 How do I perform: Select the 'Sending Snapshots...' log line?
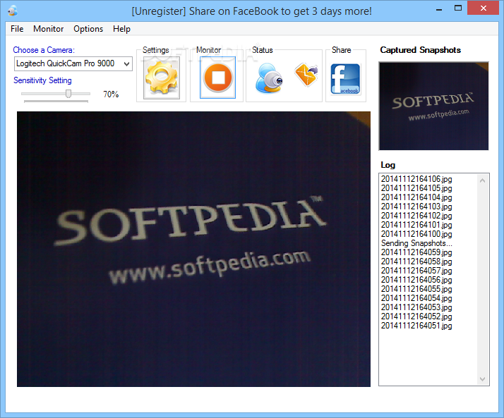[x=416, y=243]
